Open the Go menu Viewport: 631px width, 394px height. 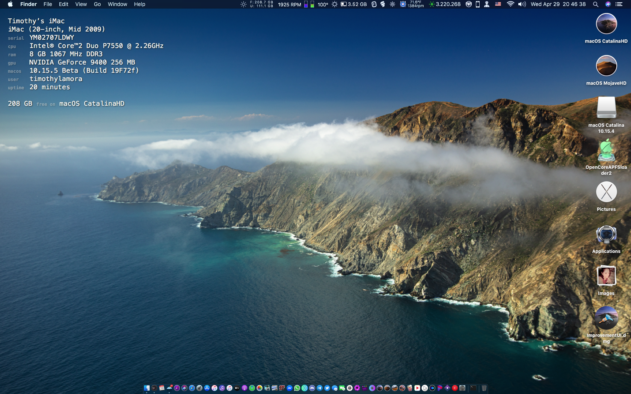(97, 4)
